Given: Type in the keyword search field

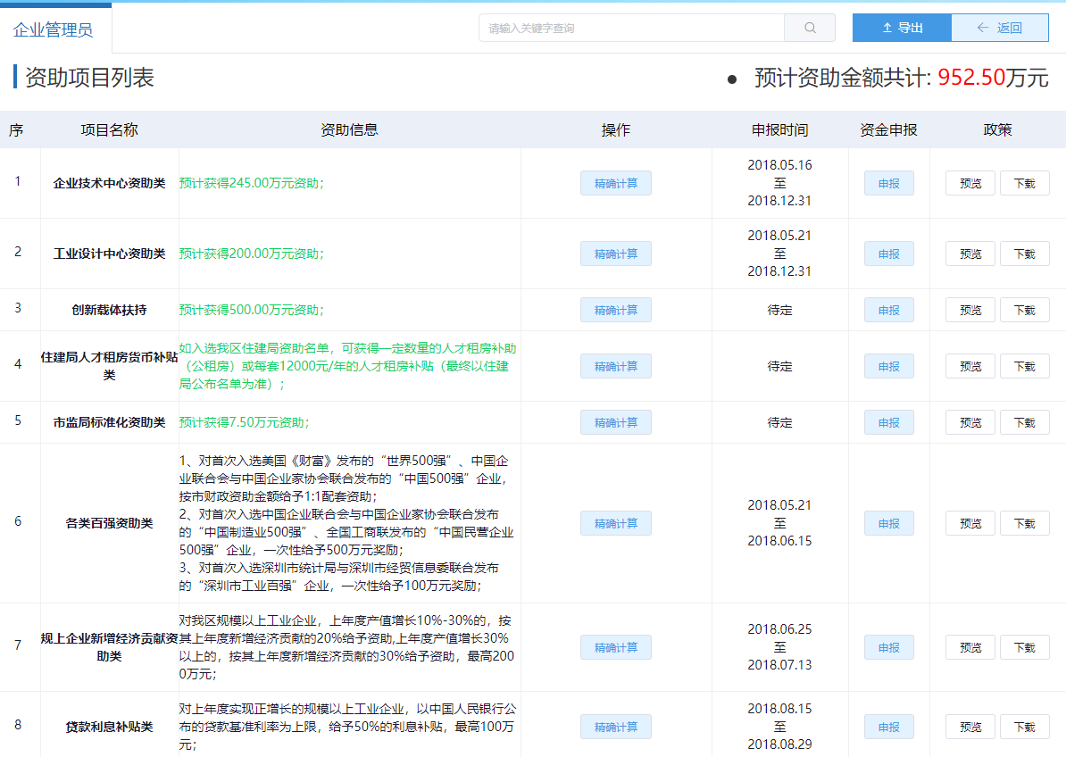Looking at the screenshot, I should click(x=631, y=28).
